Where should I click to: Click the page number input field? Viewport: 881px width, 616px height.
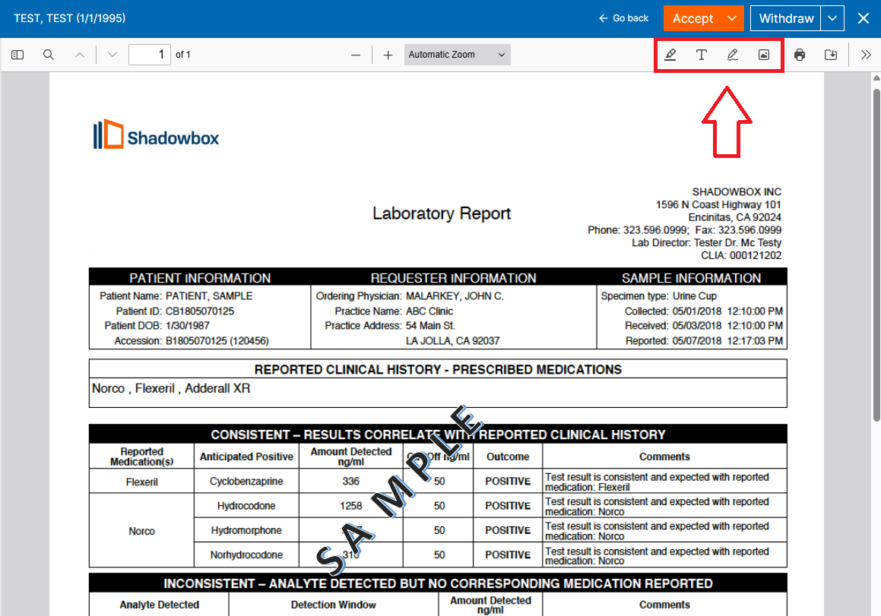click(x=150, y=55)
